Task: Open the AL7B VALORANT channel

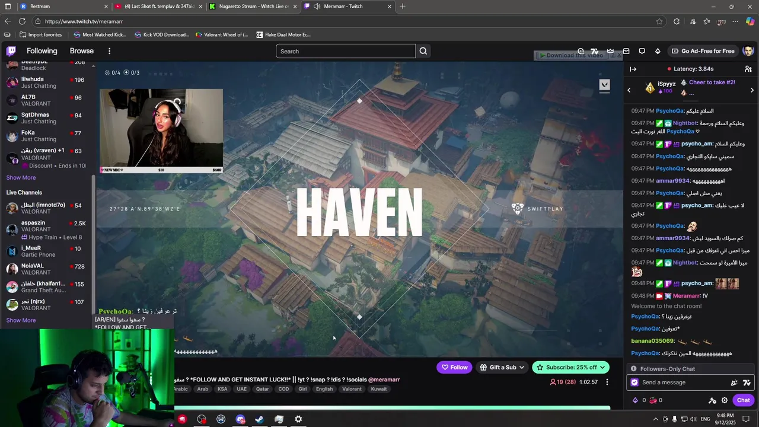Action: tap(46, 100)
